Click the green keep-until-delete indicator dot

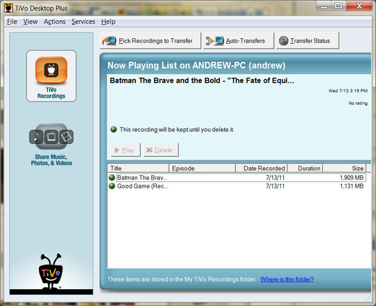click(113, 130)
